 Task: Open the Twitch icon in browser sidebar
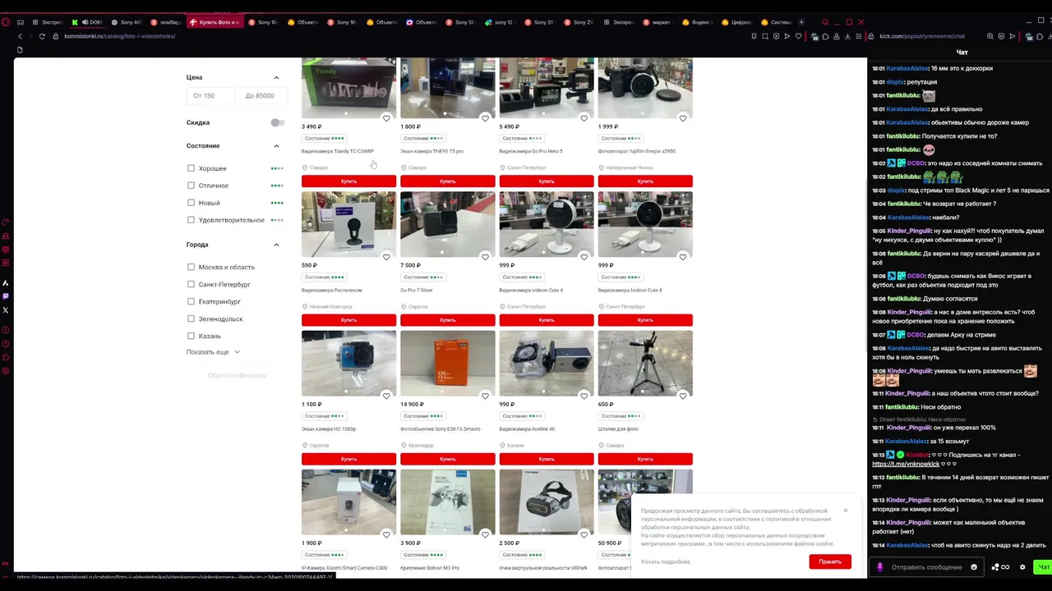click(6, 296)
